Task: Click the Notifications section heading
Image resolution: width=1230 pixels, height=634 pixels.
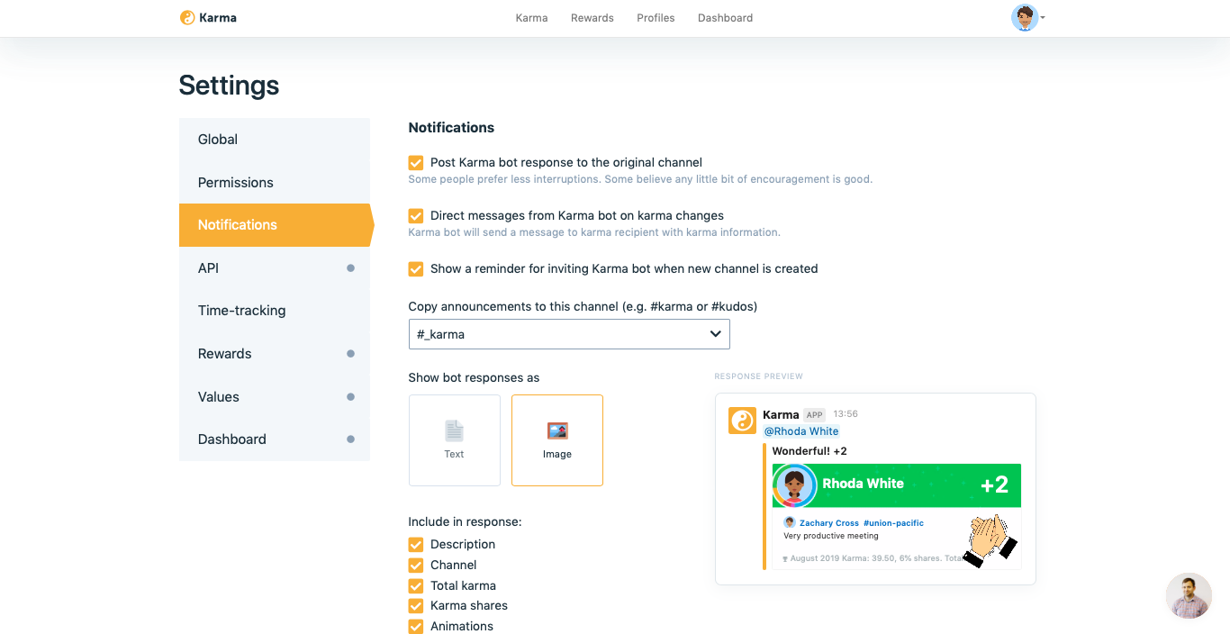Action: (x=451, y=128)
